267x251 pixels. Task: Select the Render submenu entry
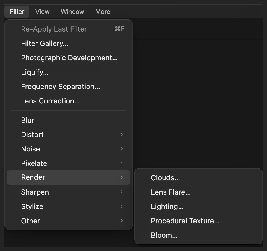69,177
